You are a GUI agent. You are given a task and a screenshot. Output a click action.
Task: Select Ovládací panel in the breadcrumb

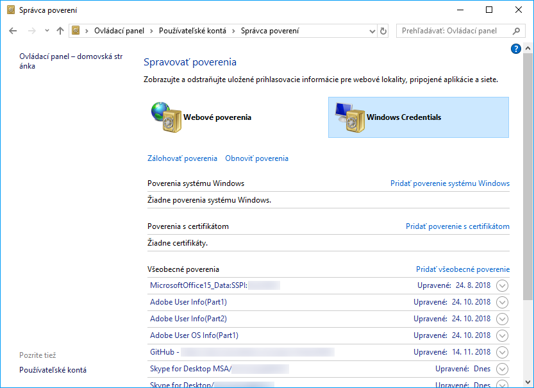point(120,31)
